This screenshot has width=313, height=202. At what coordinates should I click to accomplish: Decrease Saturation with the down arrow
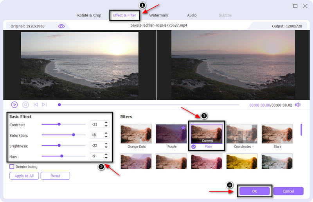click(x=106, y=136)
